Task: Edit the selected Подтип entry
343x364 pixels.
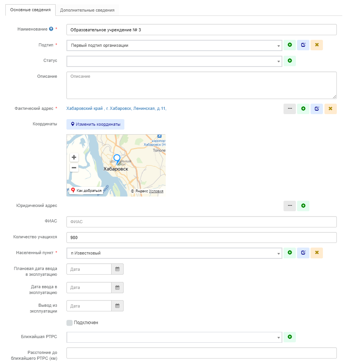Action: [303, 45]
